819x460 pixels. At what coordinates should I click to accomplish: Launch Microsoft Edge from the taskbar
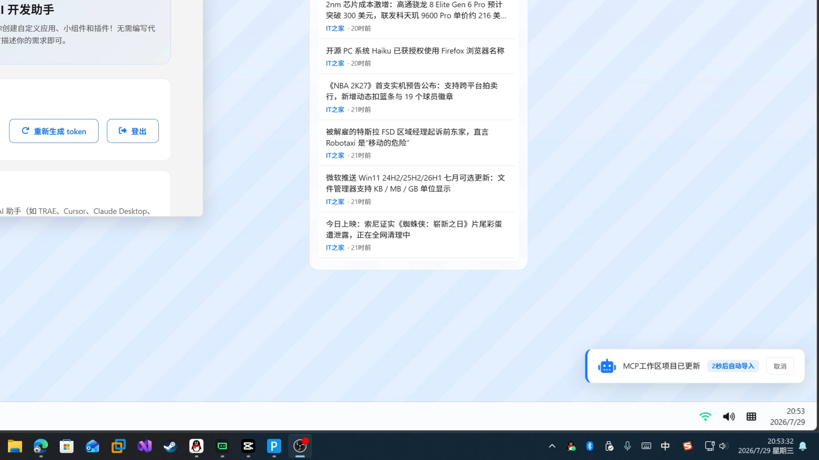(x=41, y=446)
